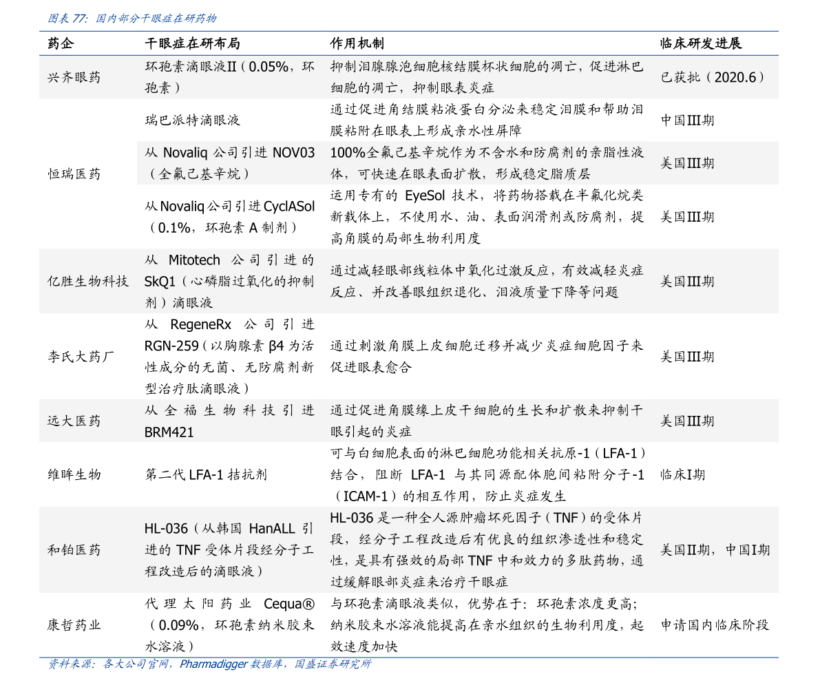This screenshot has height=683, width=820.
Task: Click the company cell '康哲药业'
Action: click(74, 625)
